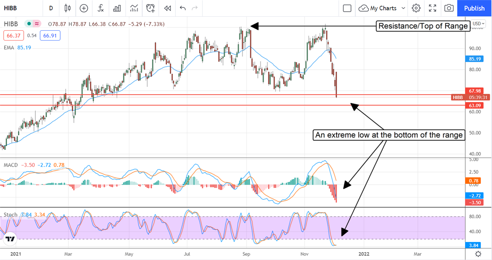Select the EMA indicator legend
This screenshot has width=492, height=260.
point(9,47)
